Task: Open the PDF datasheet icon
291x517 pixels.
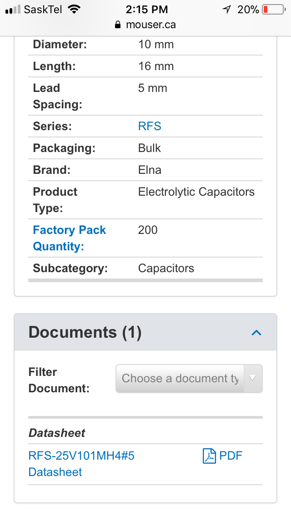Action: 209,456
